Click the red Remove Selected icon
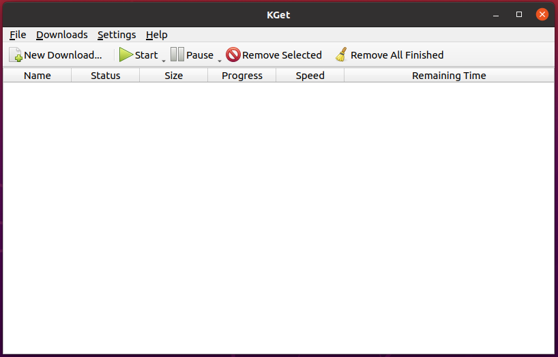The height and width of the screenshot is (357, 558). click(233, 55)
